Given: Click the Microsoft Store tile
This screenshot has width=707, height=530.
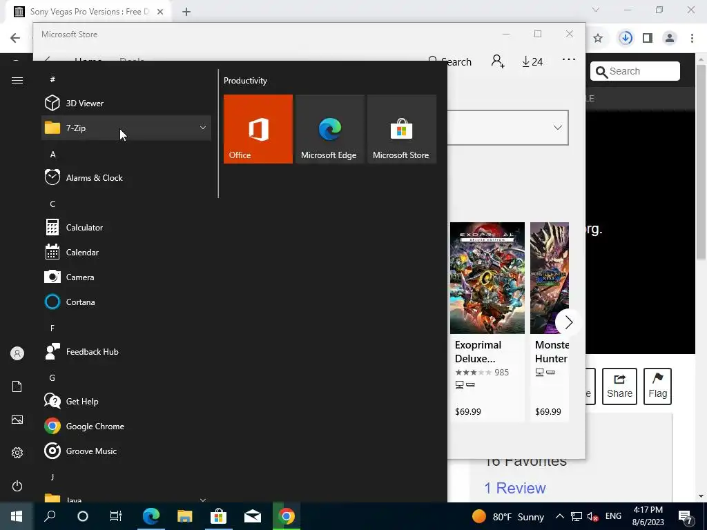Looking at the screenshot, I should (402, 129).
